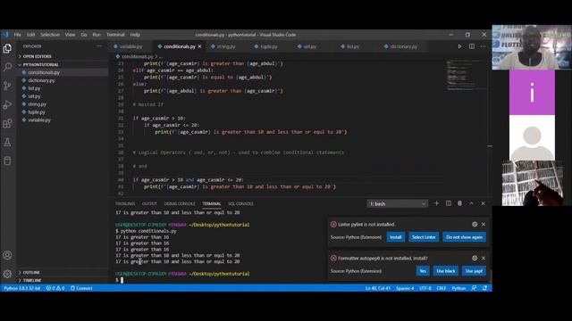
Task: Open the Selection menu
Action: pyautogui.click(x=50, y=35)
